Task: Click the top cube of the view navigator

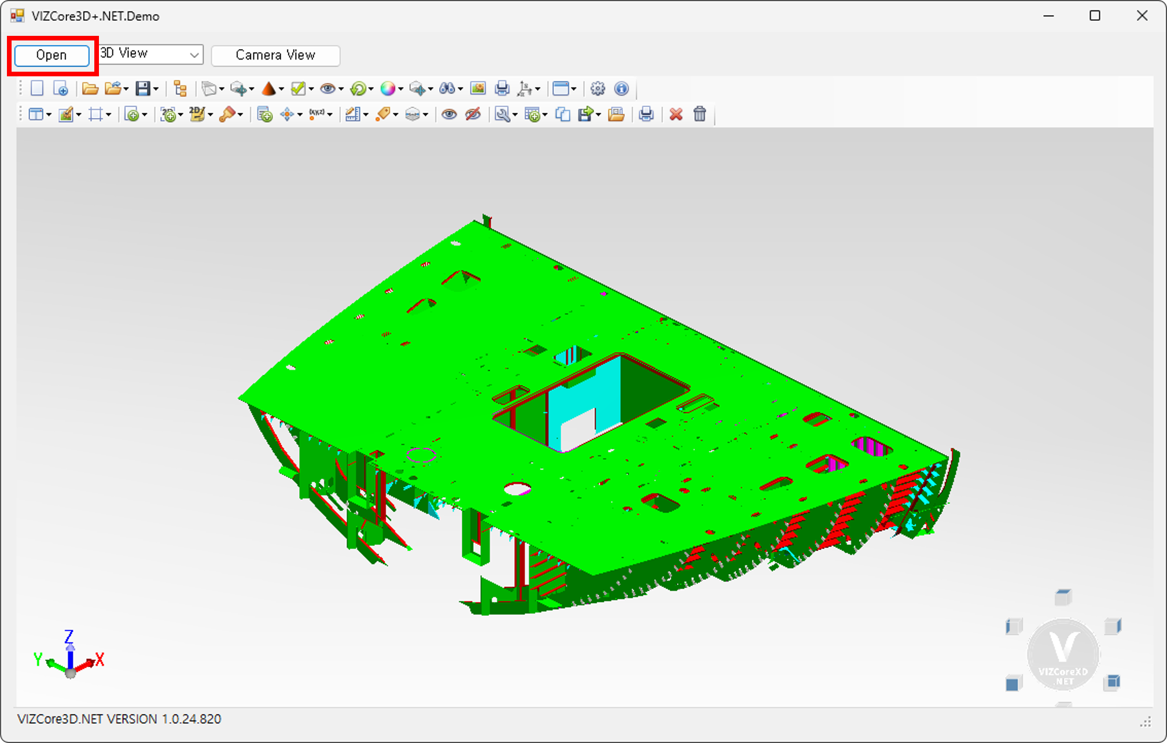Action: (1063, 597)
